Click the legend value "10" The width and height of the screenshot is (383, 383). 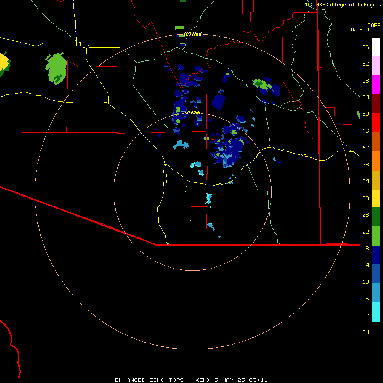pyautogui.click(x=366, y=282)
